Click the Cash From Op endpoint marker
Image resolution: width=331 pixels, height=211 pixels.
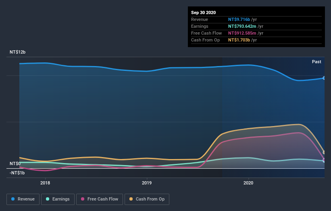(324, 152)
